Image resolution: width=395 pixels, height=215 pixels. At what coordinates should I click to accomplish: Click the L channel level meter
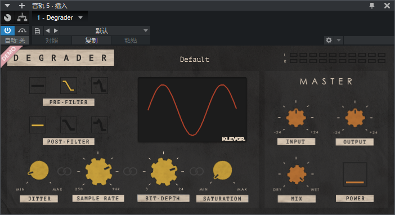click(x=338, y=55)
